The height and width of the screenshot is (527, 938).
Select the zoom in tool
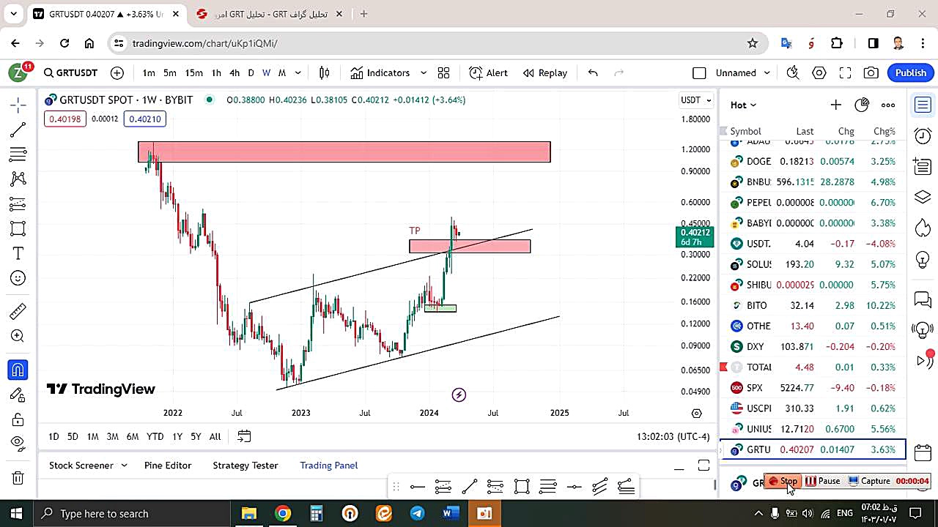18,336
